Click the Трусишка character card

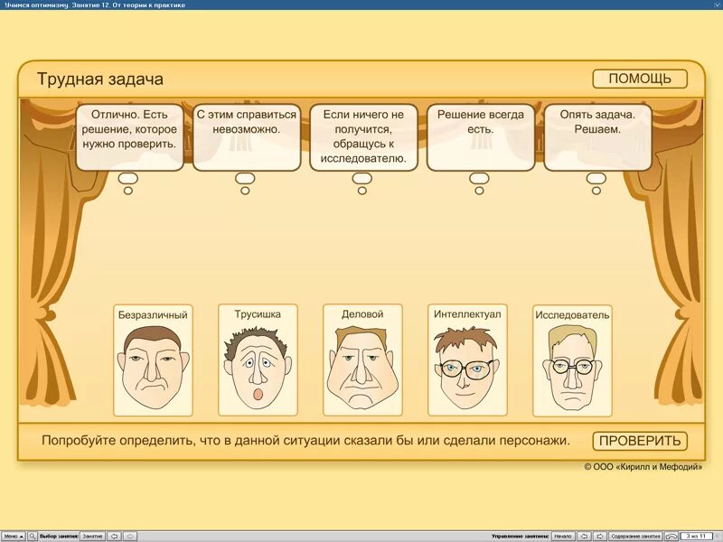click(x=258, y=360)
